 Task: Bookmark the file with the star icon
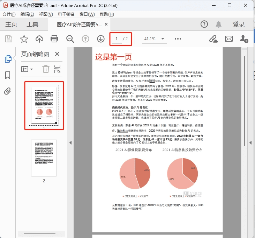[24, 39]
